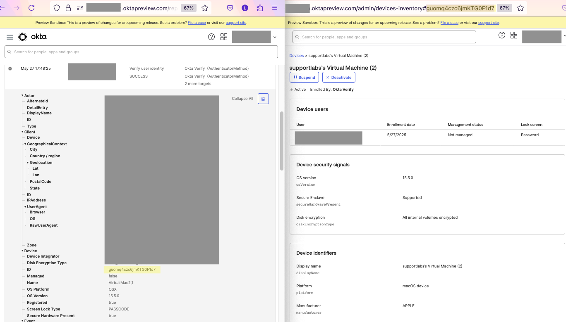The image size is (566, 322).
Task: Select the RawUserAgent tree item
Action: (x=44, y=225)
